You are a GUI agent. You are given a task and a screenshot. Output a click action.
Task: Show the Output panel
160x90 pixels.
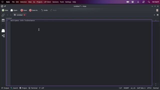(5, 88)
